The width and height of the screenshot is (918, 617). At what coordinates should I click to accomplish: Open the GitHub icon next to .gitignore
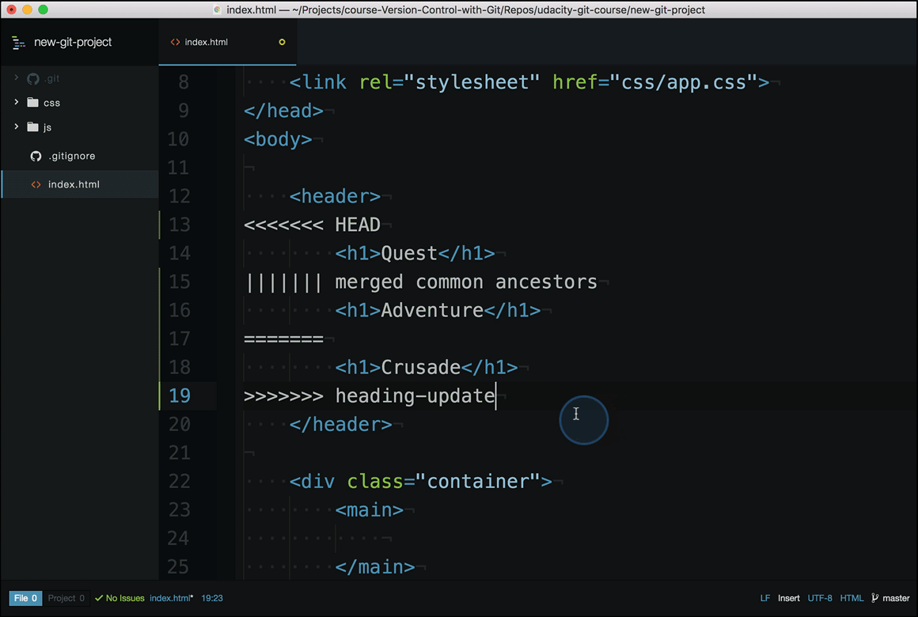point(36,156)
